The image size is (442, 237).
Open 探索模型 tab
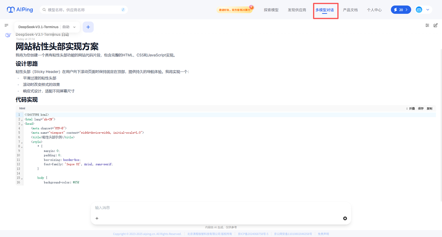tap(271, 10)
